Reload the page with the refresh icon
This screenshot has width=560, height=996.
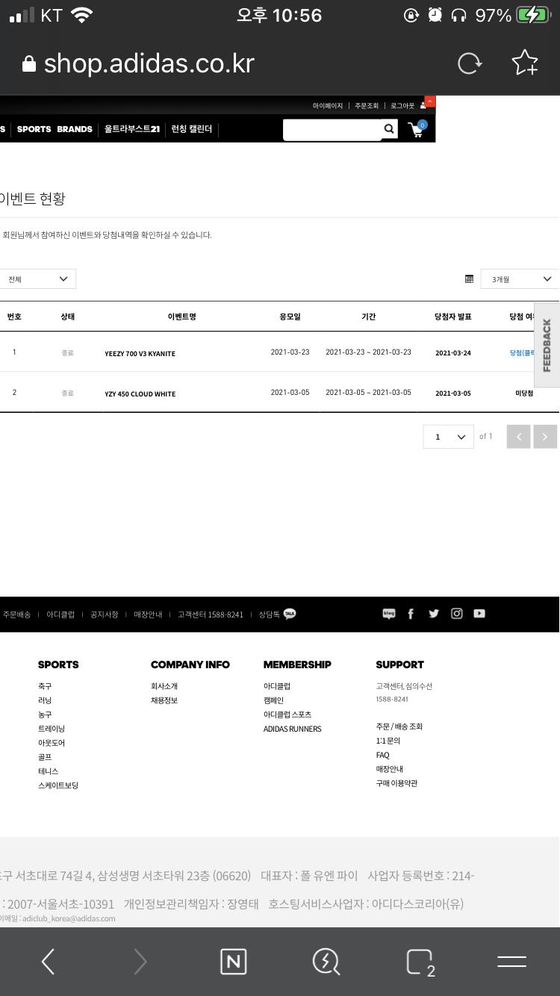point(470,64)
